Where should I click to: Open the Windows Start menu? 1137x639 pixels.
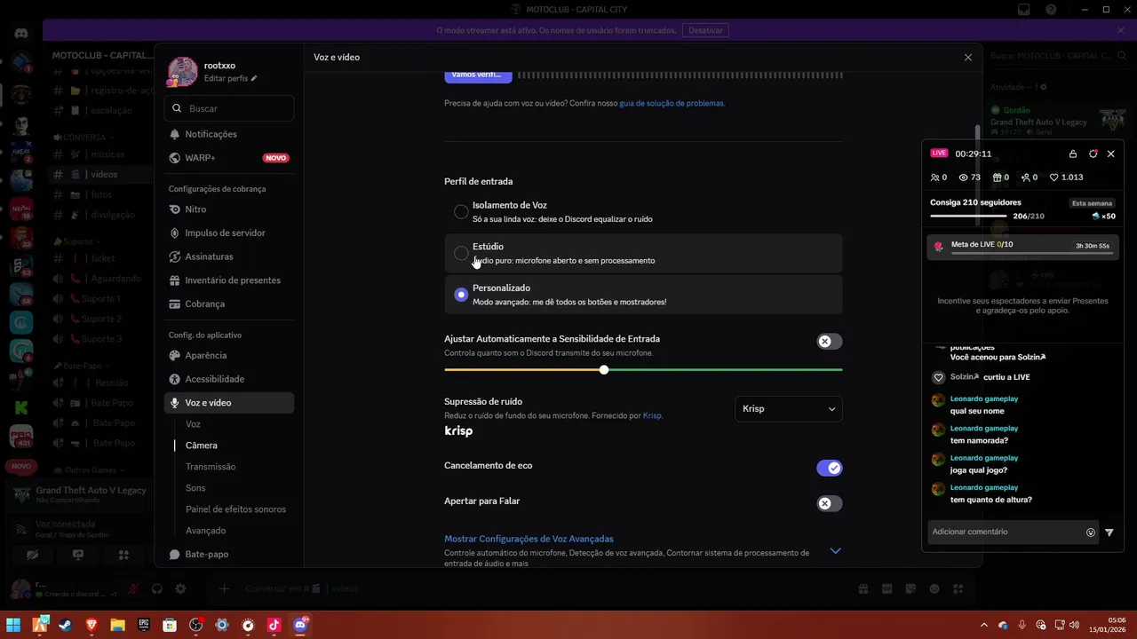tap(13, 625)
